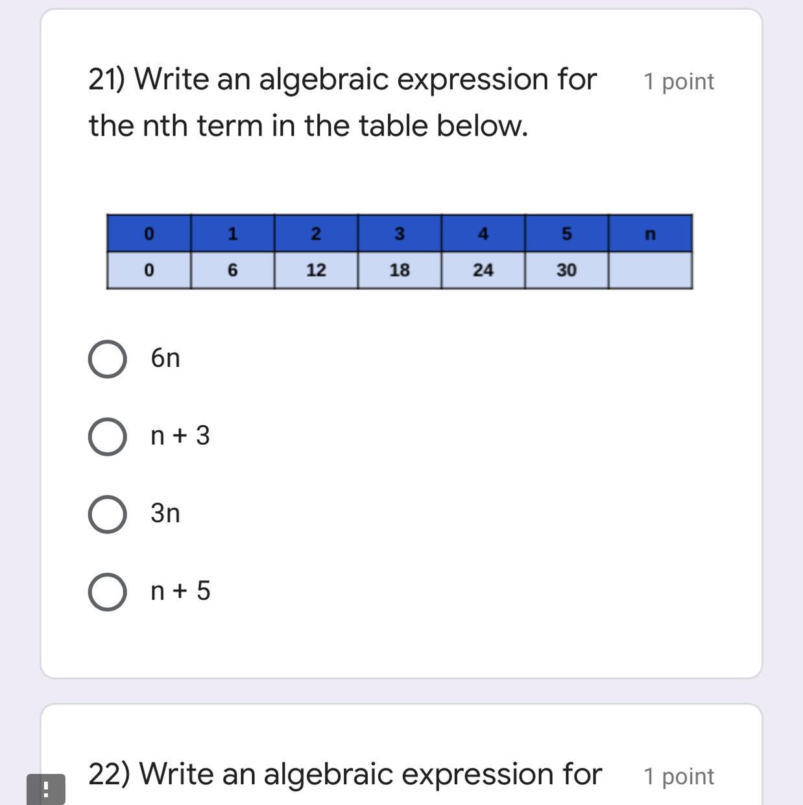The height and width of the screenshot is (805, 803).
Task: Click the 1 point label of question 21
Action: pos(678,82)
